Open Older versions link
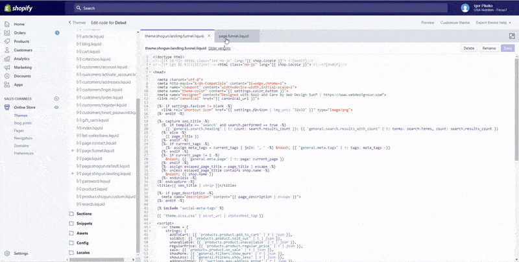This screenshot has width=519, height=262. click(x=219, y=48)
